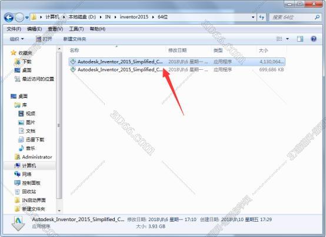326x237 pixels.
Task: Click the icon of the 4,130,064 KB file
Action: pos(73,62)
